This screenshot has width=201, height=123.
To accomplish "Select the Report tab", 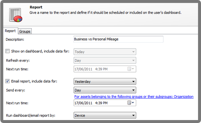I will click(10, 31).
